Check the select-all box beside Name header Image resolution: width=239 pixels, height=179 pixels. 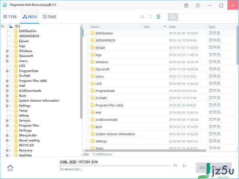tap(88, 27)
